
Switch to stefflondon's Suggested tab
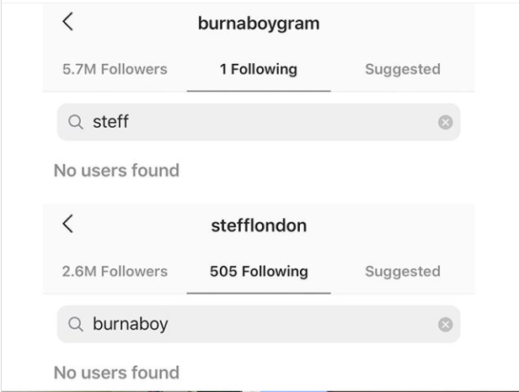point(403,272)
